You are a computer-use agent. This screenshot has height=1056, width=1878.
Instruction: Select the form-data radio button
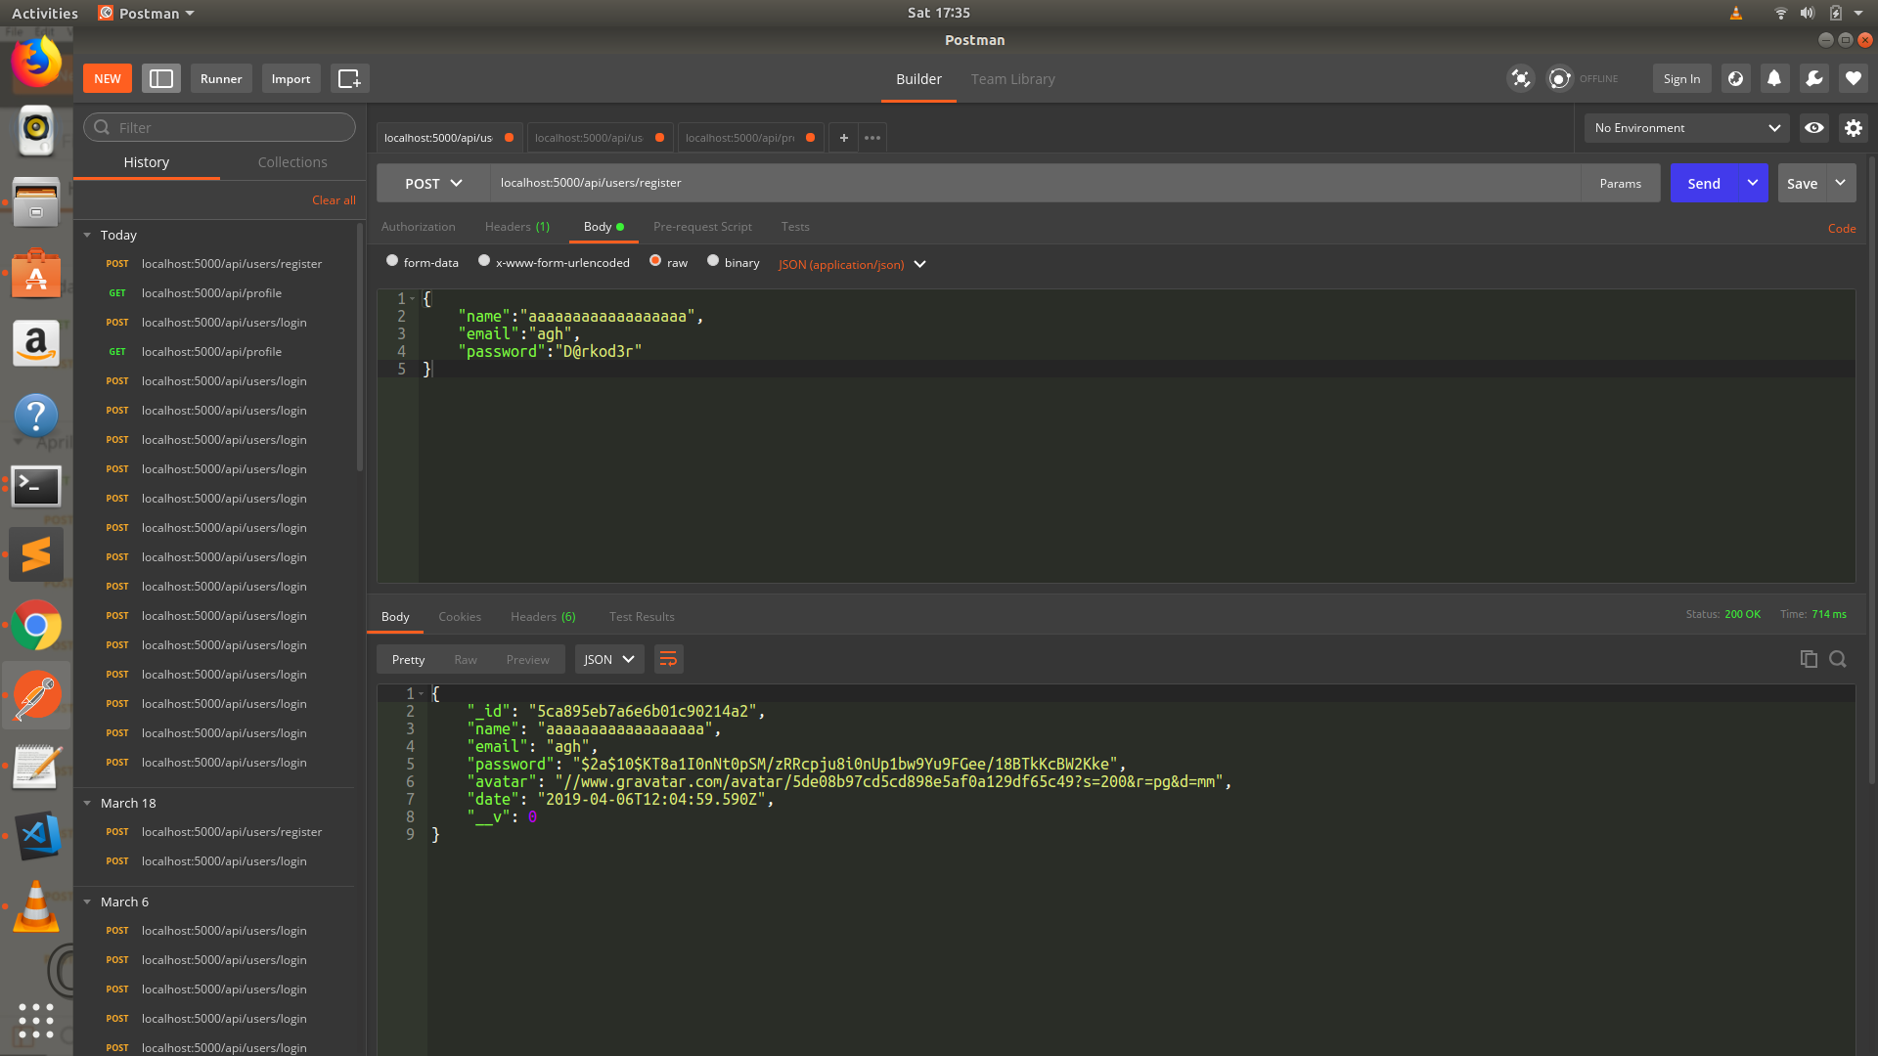pyautogui.click(x=392, y=261)
